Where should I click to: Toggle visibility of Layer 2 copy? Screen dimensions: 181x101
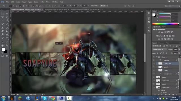coord(154,81)
